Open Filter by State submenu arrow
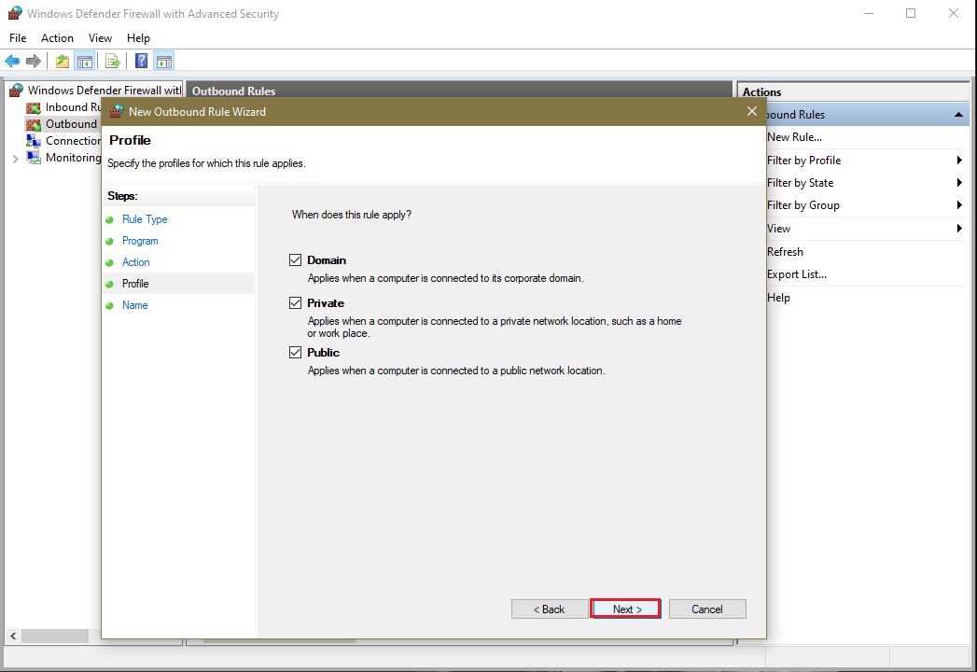Image resolution: width=977 pixels, height=672 pixels. point(959,183)
